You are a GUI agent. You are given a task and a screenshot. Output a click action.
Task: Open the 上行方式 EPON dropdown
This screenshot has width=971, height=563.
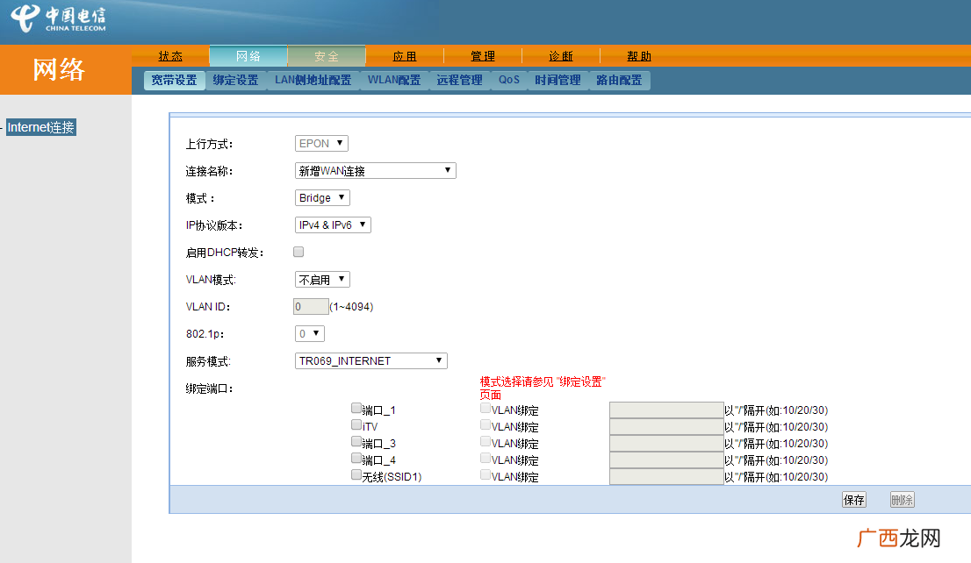click(321, 144)
